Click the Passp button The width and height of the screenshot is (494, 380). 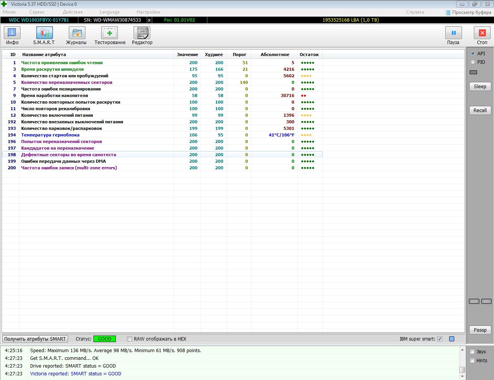(480, 330)
